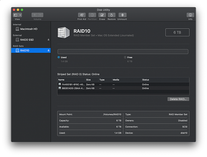Sort by the Name column header
Viewport: 207px width, 157px height.
(x=71, y=80)
